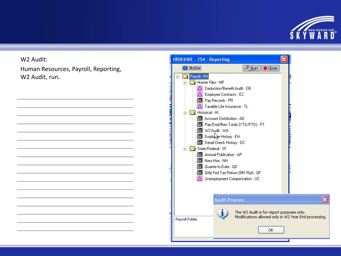Image resolution: width=341 pixels, height=256 pixels.
Task: Click the Payroll - PA folder icon
Action: pyautogui.click(x=185, y=76)
